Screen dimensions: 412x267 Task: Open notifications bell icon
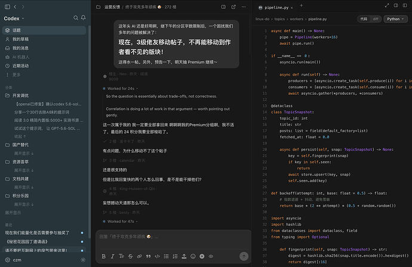(x=83, y=18)
